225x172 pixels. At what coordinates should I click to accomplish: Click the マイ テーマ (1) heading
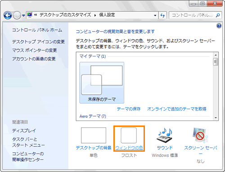coord(93,56)
